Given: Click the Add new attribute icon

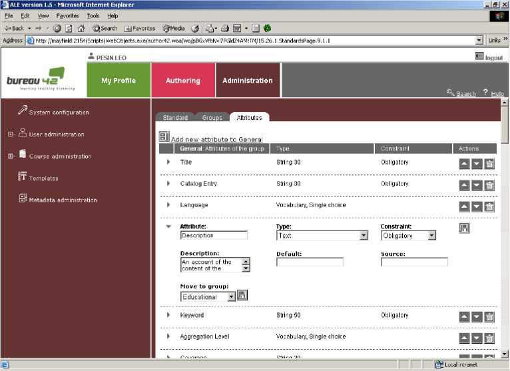Looking at the screenshot, I should (164, 137).
